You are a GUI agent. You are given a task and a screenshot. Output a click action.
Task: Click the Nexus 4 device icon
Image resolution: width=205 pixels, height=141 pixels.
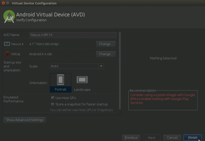click(7, 44)
